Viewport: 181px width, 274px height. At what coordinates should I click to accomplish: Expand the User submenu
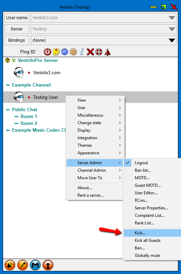[x=95, y=108]
